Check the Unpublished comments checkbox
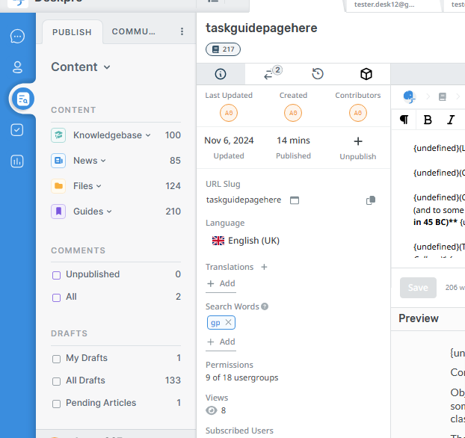The image size is (465, 438). point(57,275)
